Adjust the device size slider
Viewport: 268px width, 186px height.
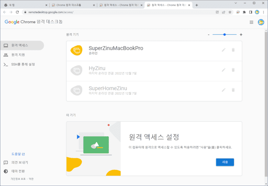click(x=225, y=35)
